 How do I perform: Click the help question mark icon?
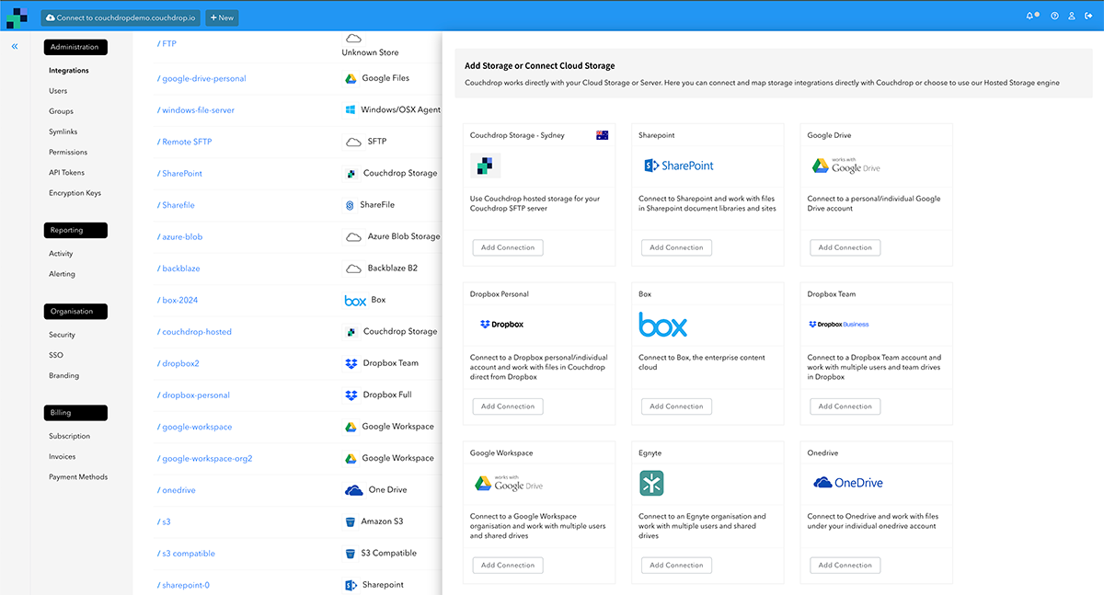tap(1054, 17)
